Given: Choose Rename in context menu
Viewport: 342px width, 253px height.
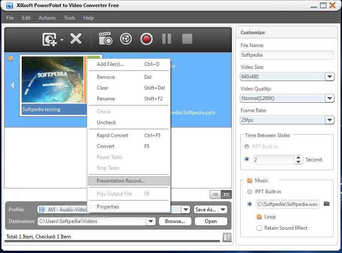Looking at the screenshot, I should (x=129, y=99).
